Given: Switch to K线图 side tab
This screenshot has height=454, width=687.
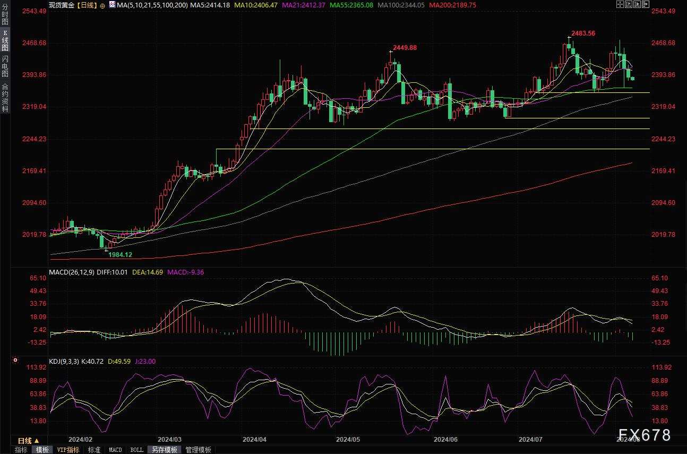Looking at the screenshot, I should [x=5, y=40].
